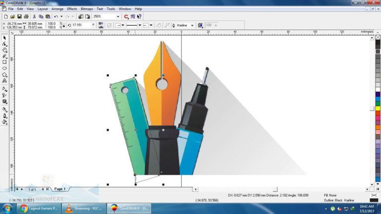
Task: Open the 250% zoom level dropdown
Action: click(x=118, y=16)
